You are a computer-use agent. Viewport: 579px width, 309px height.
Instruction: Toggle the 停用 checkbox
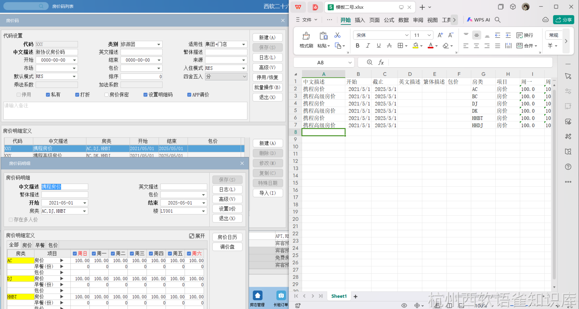coord(19,95)
